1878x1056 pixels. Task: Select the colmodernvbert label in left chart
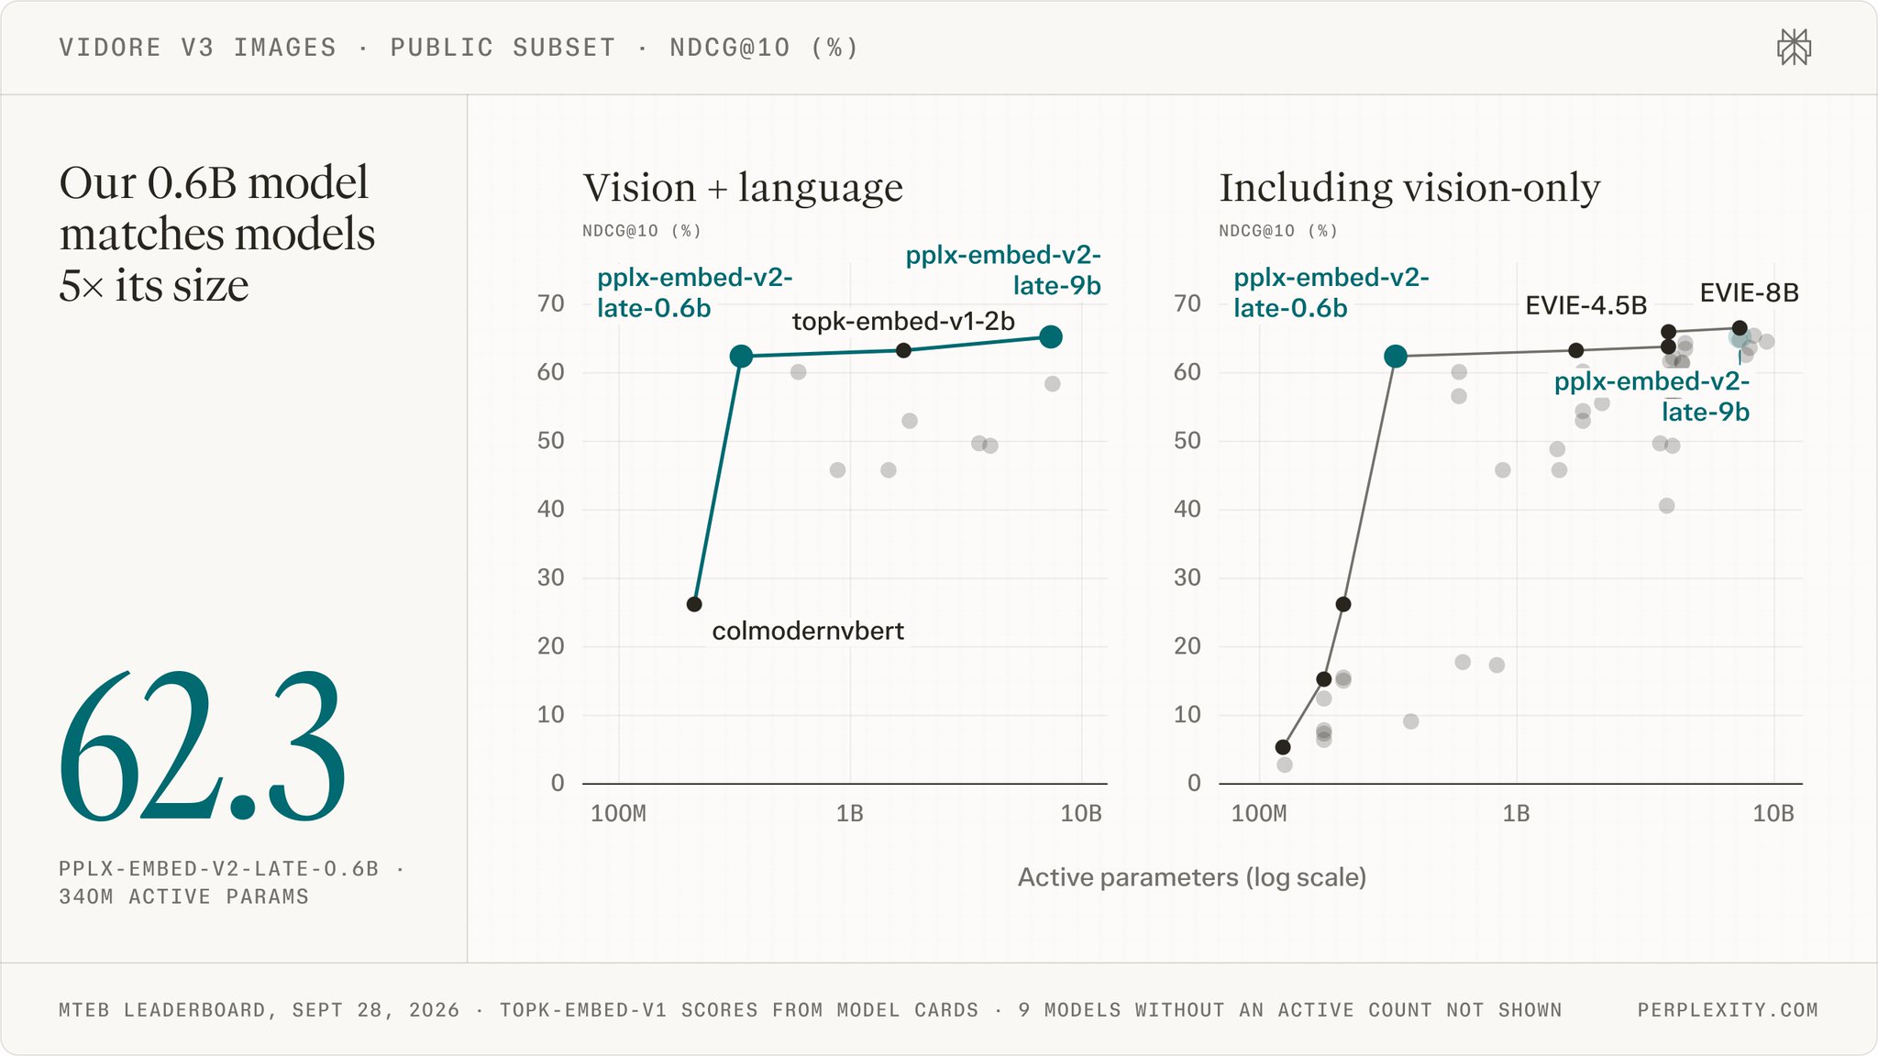(x=808, y=631)
